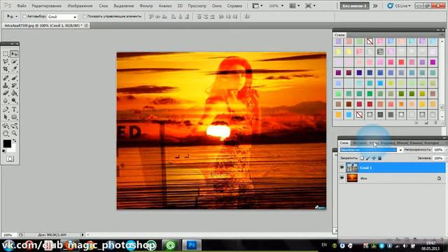Viewport: 448px width, 252px height.
Task: Toggle lock image pixels brush icon
Action: tap(368, 158)
